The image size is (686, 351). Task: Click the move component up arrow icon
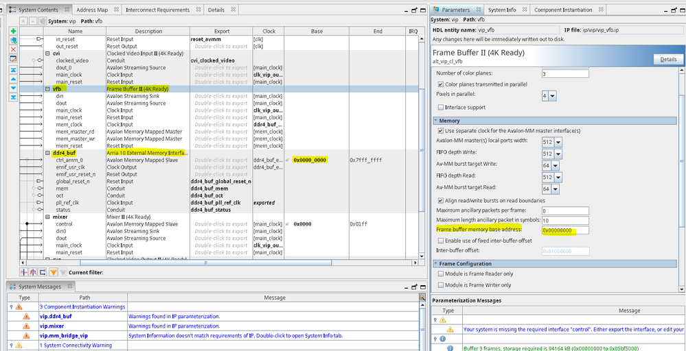tap(14, 80)
